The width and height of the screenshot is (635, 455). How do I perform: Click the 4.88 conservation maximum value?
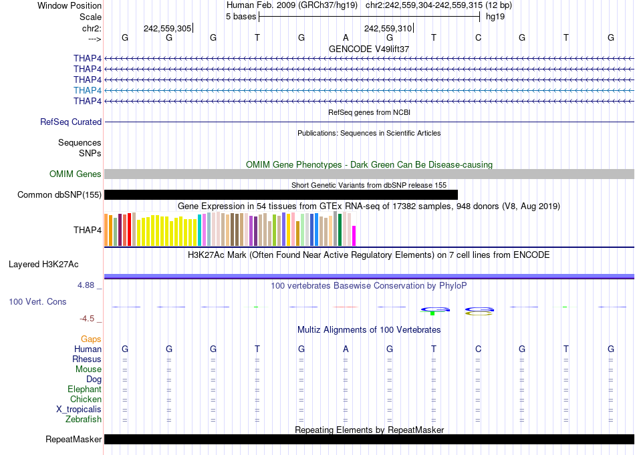(86, 285)
